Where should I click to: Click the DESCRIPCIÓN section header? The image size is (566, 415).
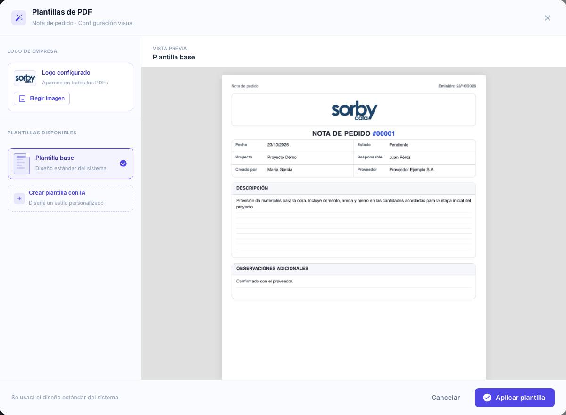click(354, 188)
